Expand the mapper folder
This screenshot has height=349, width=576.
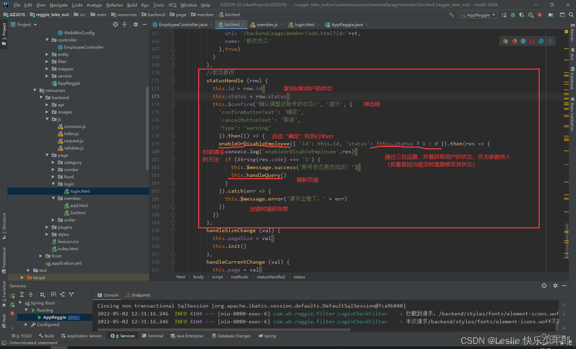(47, 69)
